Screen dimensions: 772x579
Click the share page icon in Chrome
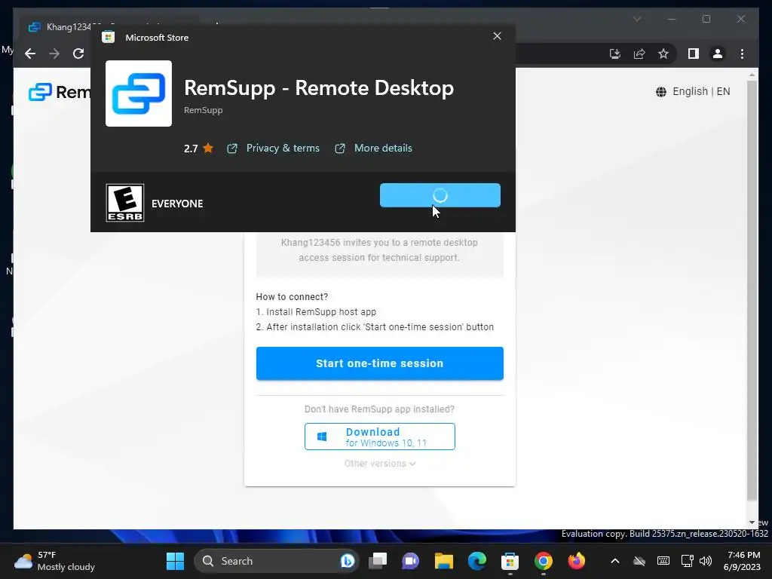tap(639, 54)
